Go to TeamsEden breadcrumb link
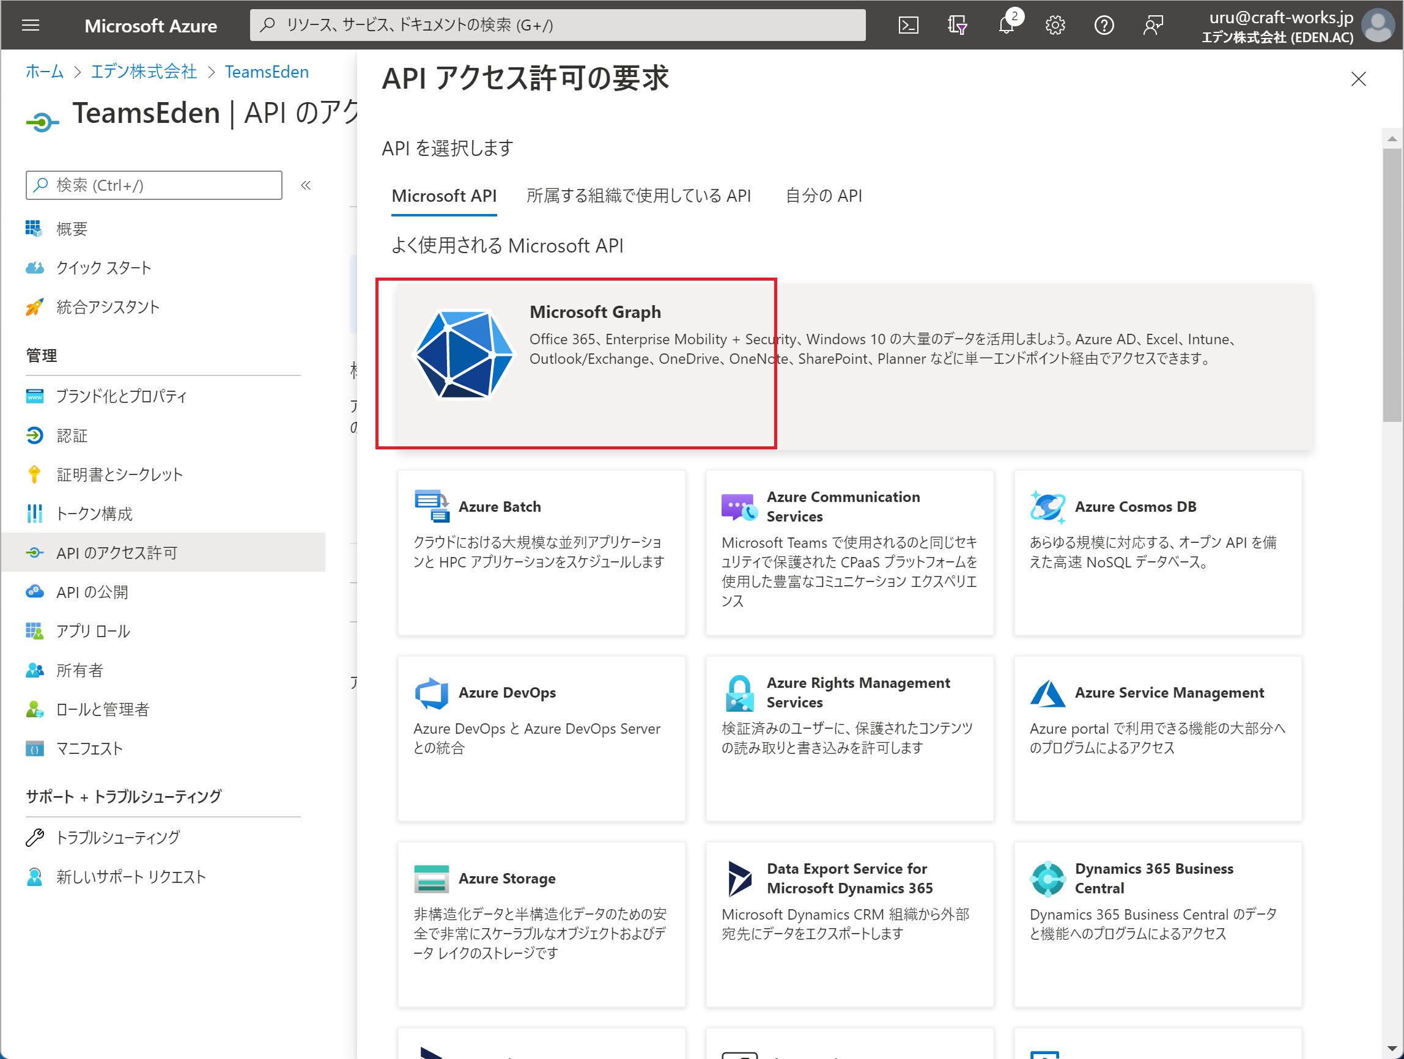Viewport: 1404px width, 1059px height. (x=267, y=72)
